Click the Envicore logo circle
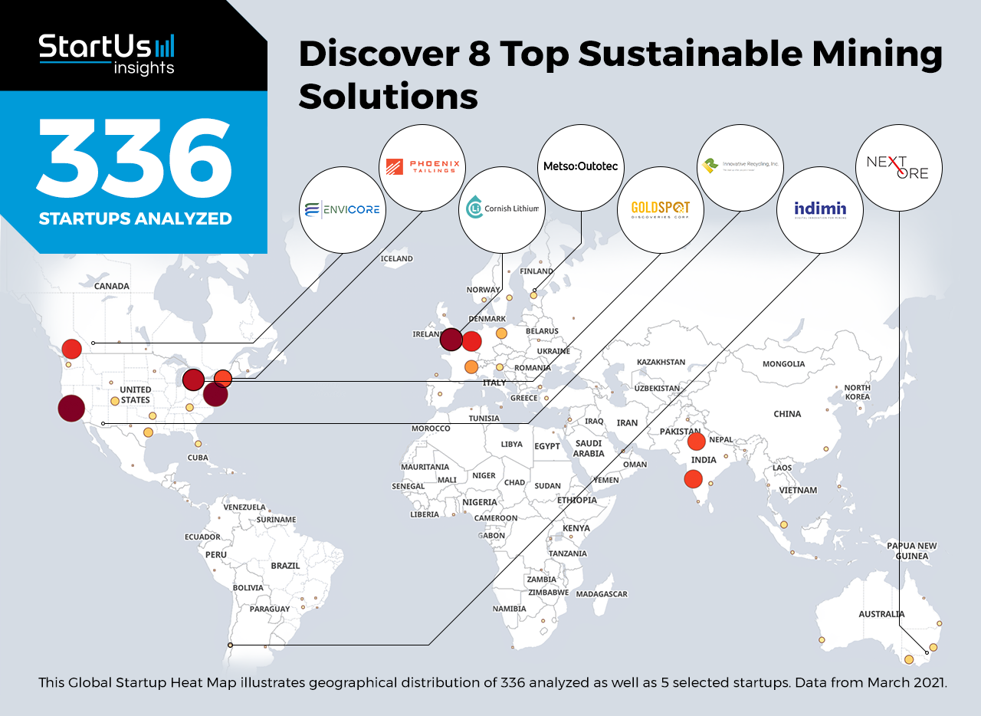981x716 pixels. [x=342, y=209]
